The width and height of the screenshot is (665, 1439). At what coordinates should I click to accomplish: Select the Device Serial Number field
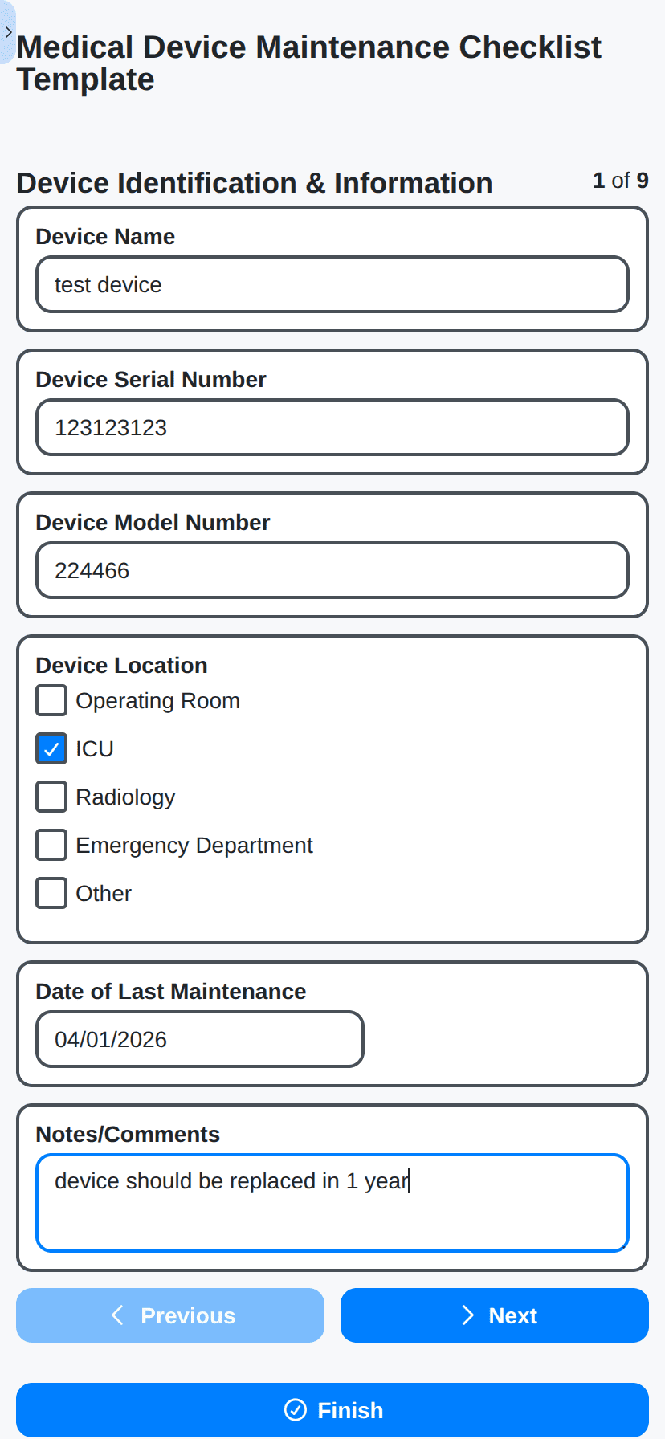pyautogui.click(x=332, y=427)
